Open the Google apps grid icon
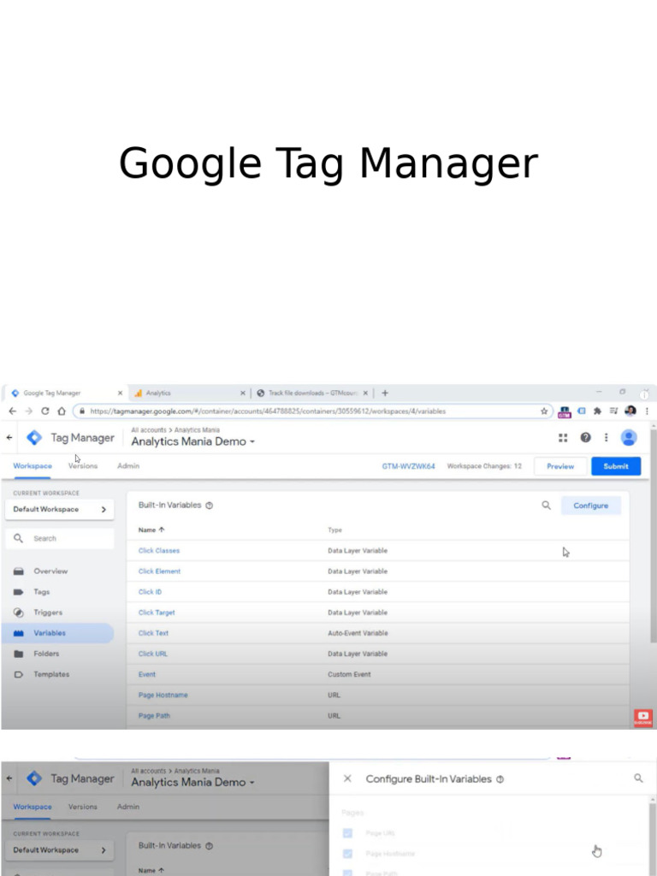This screenshot has height=876, width=657. 563,437
